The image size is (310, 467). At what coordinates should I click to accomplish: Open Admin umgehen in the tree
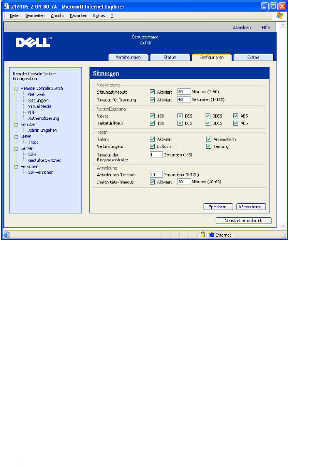43,130
